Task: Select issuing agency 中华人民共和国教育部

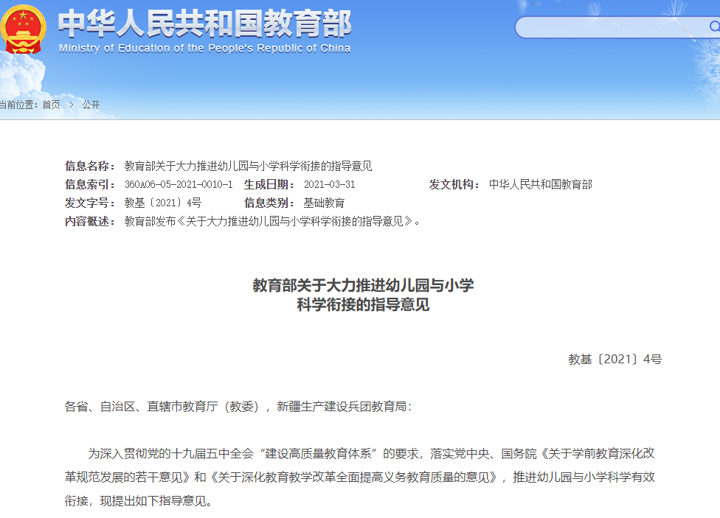Action: [x=541, y=184]
